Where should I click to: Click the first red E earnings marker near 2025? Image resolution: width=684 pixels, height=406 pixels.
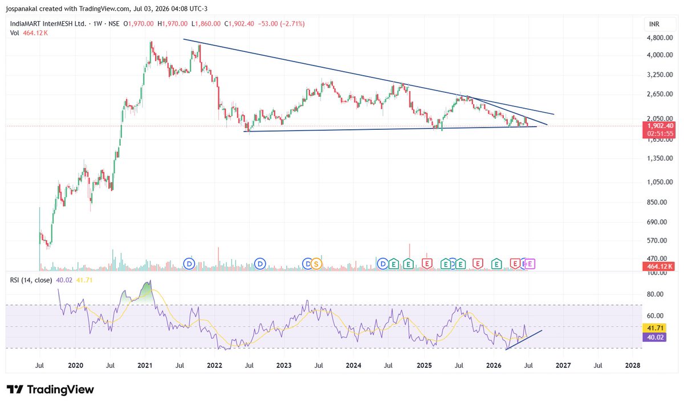coord(426,263)
